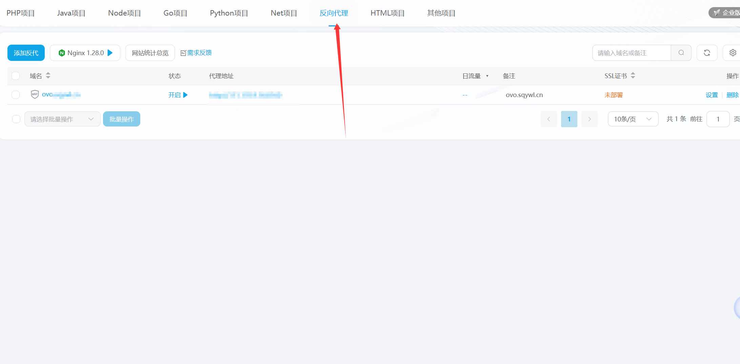740x364 pixels.
Task: Tick the checkbox beside batch operation
Action: pyautogui.click(x=16, y=119)
